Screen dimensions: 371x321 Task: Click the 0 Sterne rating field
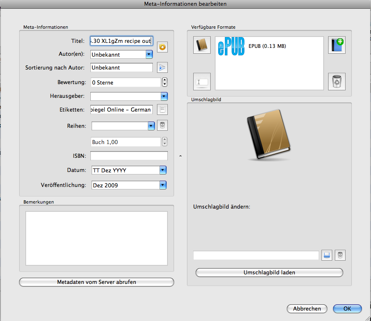tap(126, 82)
